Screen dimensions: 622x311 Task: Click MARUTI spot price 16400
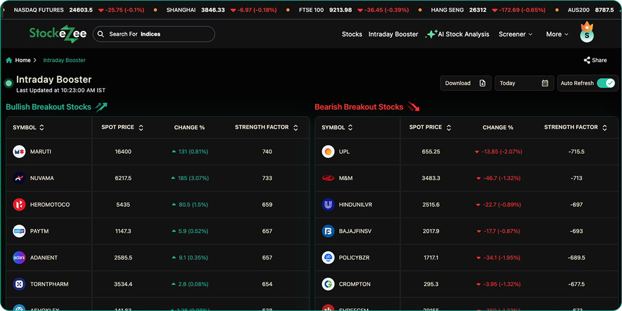[123, 151]
